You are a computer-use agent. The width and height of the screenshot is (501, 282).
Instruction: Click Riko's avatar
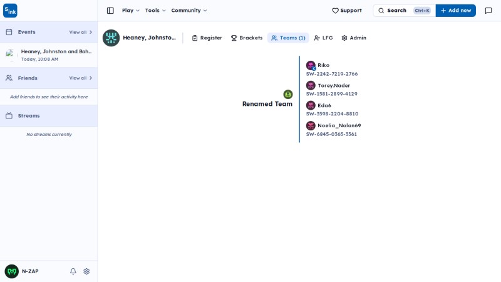pyautogui.click(x=311, y=65)
